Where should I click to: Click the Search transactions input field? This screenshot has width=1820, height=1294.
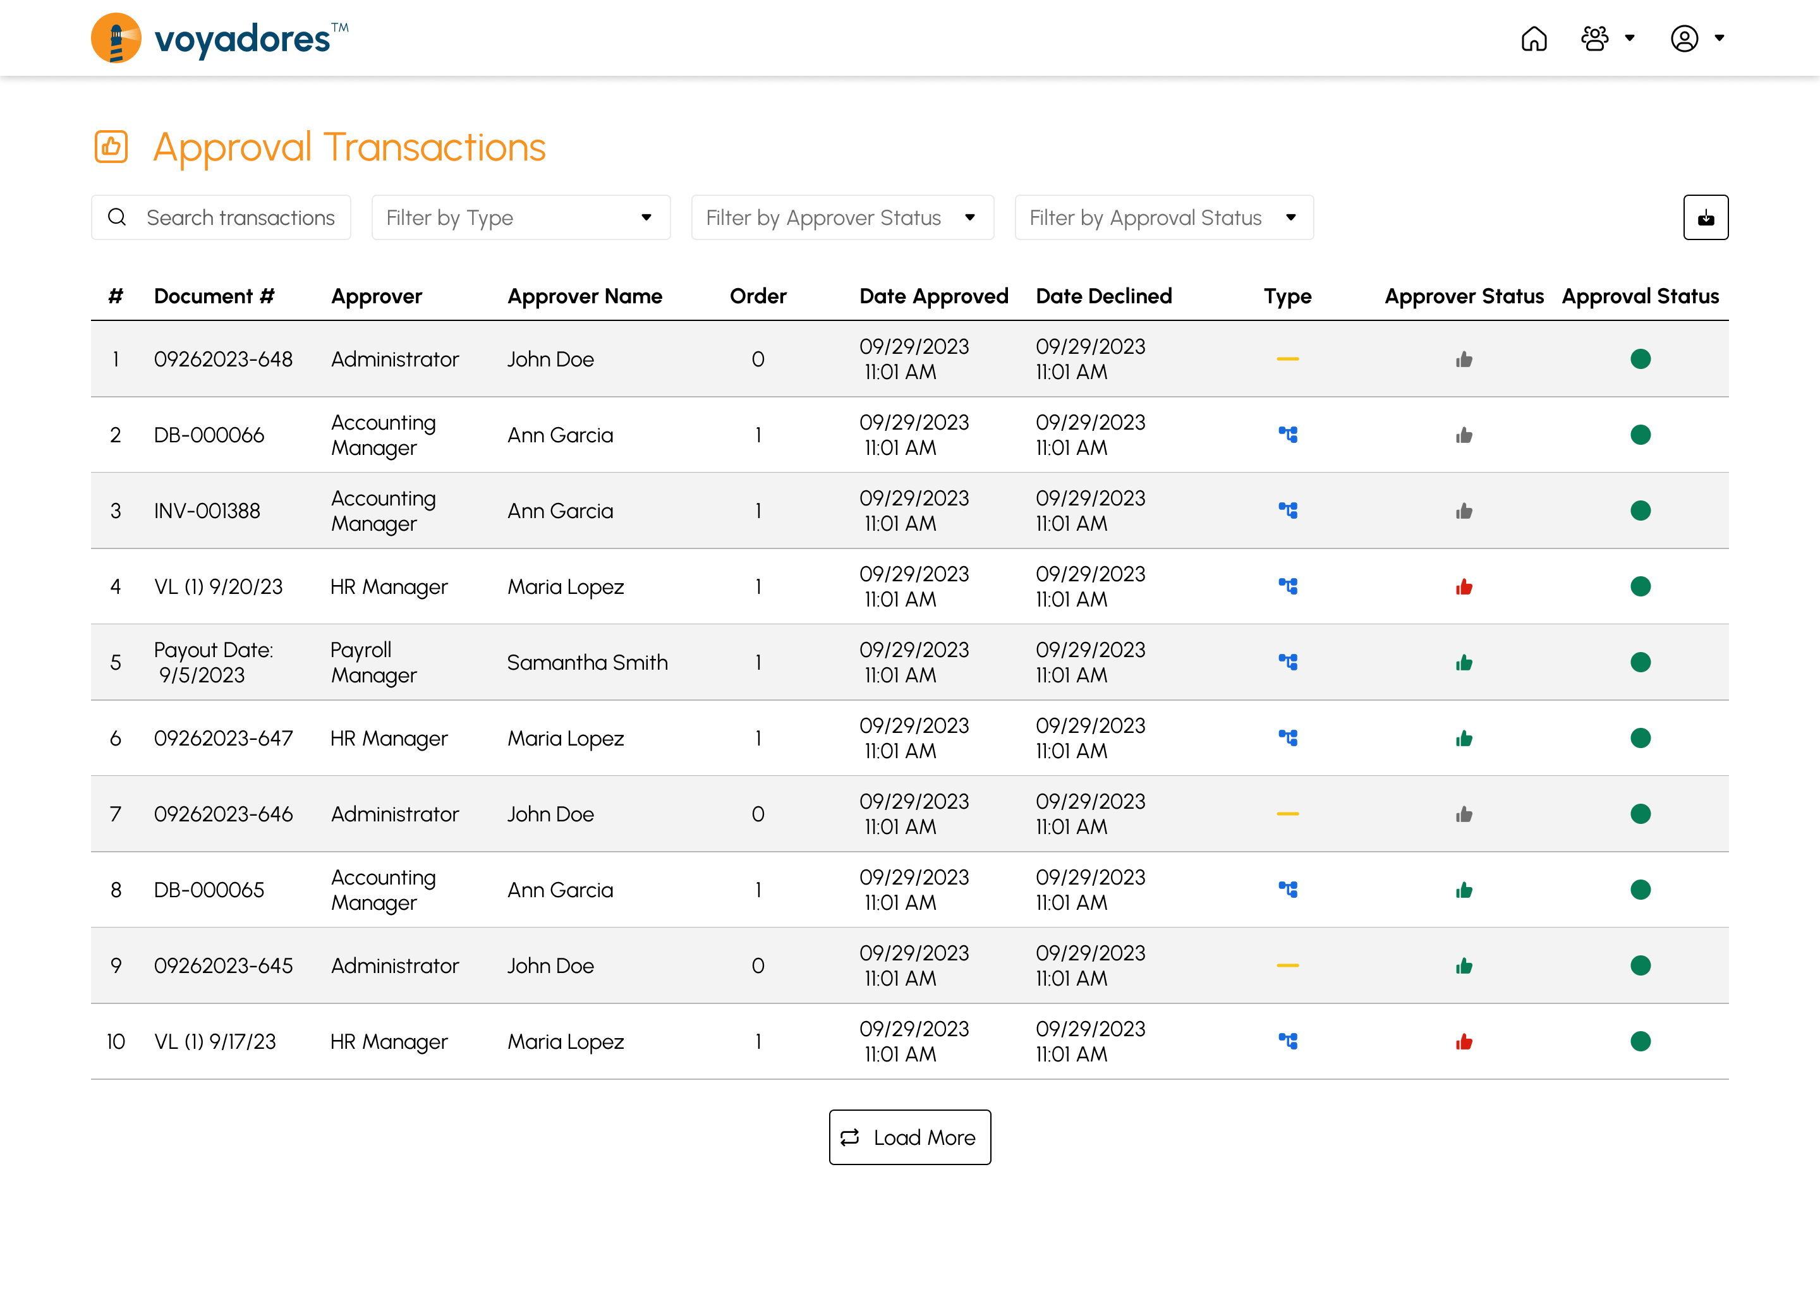(x=241, y=217)
